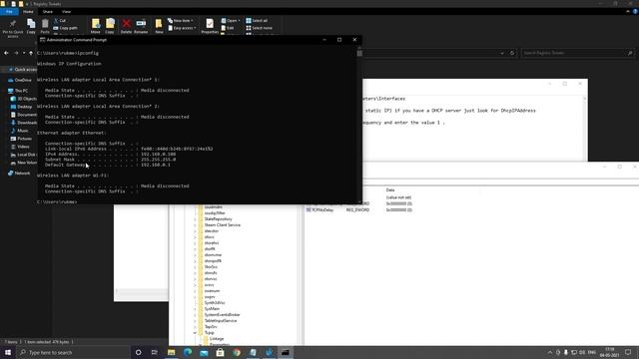Click the Back navigation arrow in File Explorer
The image size is (639, 359).
6,53
